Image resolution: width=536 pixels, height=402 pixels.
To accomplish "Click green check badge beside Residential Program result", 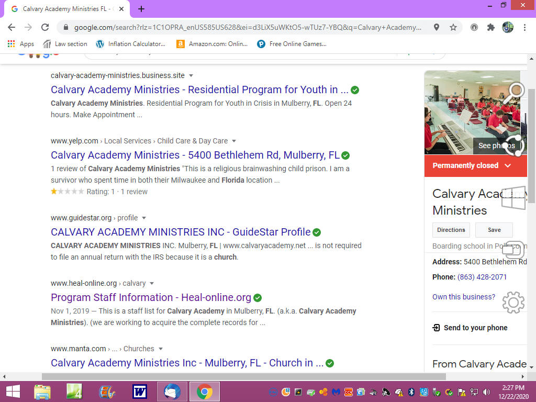I will [x=355, y=90].
